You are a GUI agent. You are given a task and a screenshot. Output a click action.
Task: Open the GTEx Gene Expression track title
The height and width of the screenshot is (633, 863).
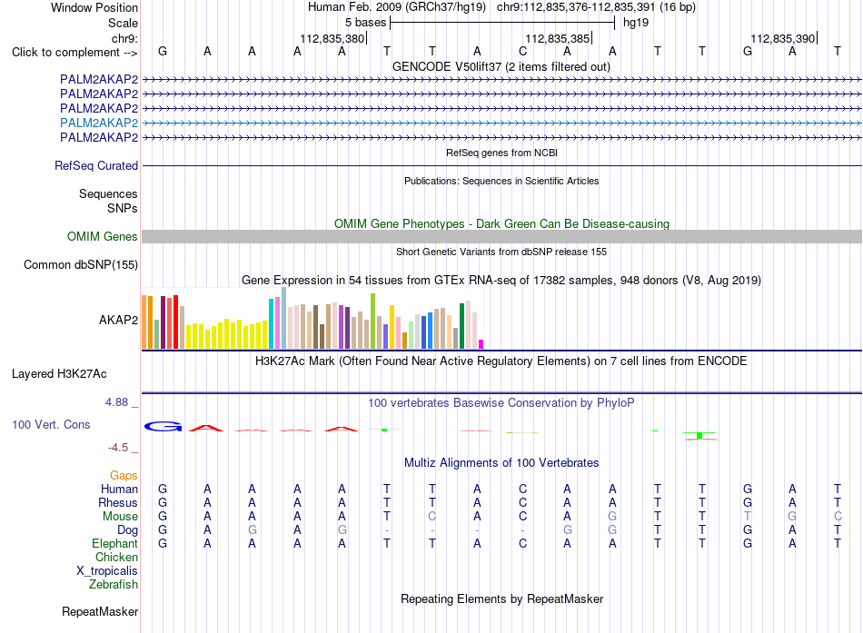(x=501, y=280)
